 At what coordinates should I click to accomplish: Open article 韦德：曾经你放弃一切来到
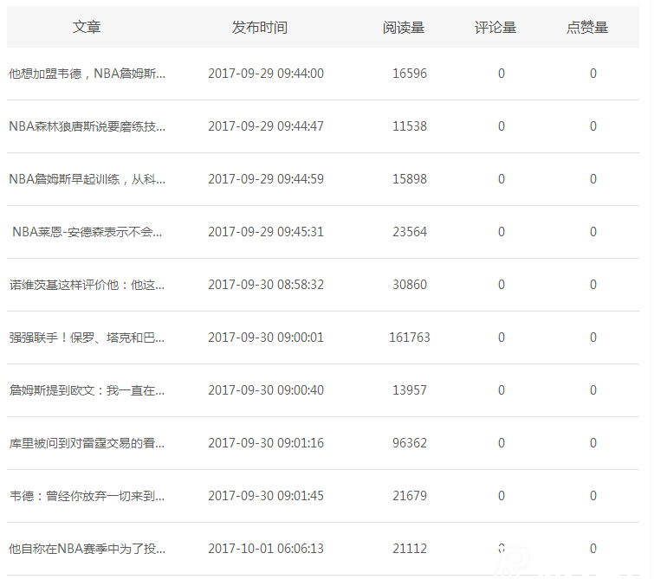[87, 496]
